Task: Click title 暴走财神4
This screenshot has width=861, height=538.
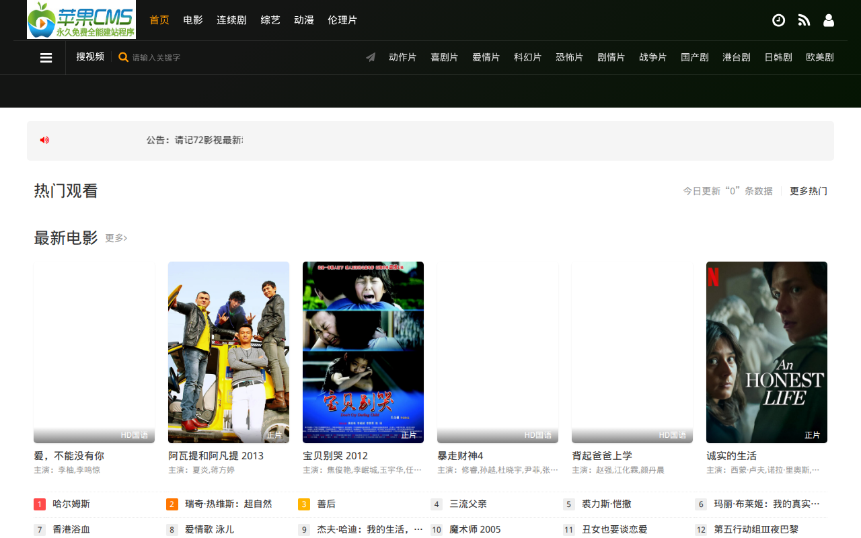Action: coord(461,456)
